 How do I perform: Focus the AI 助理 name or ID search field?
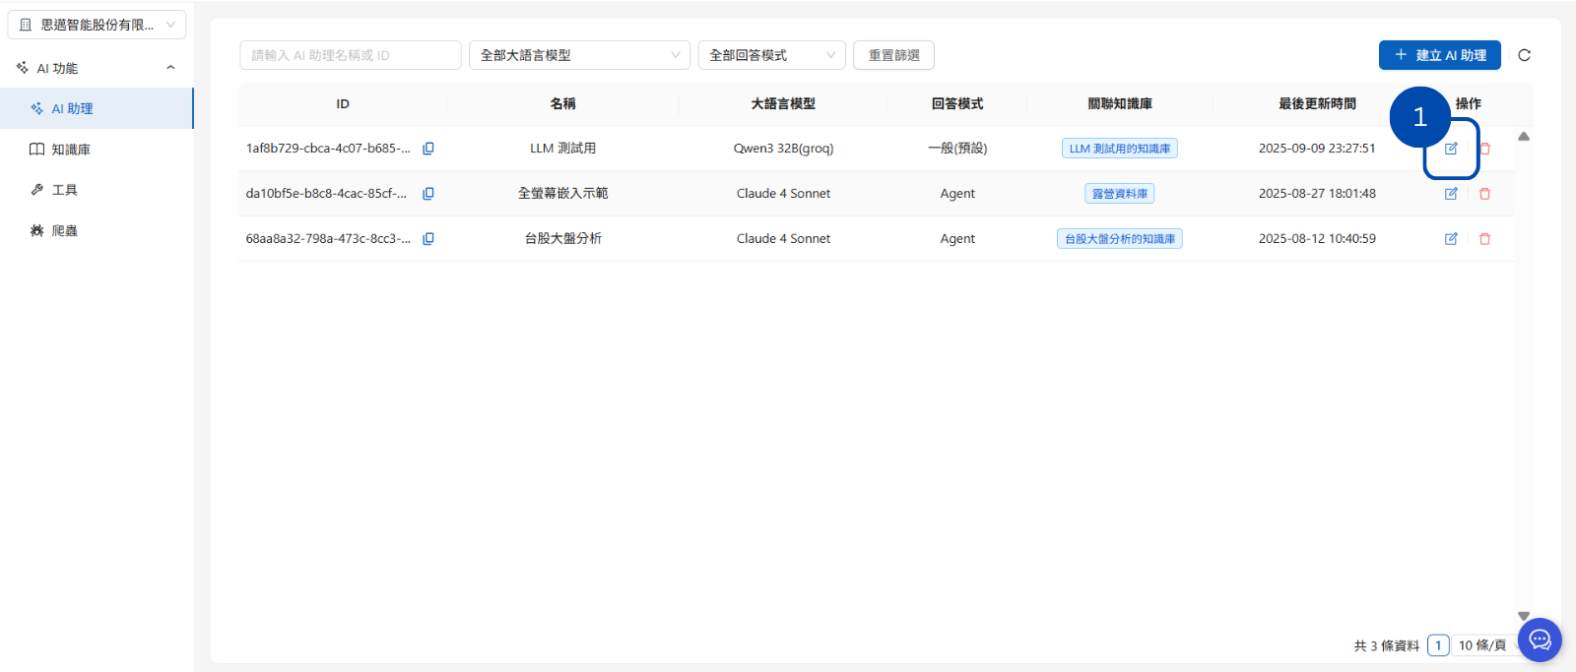point(350,55)
